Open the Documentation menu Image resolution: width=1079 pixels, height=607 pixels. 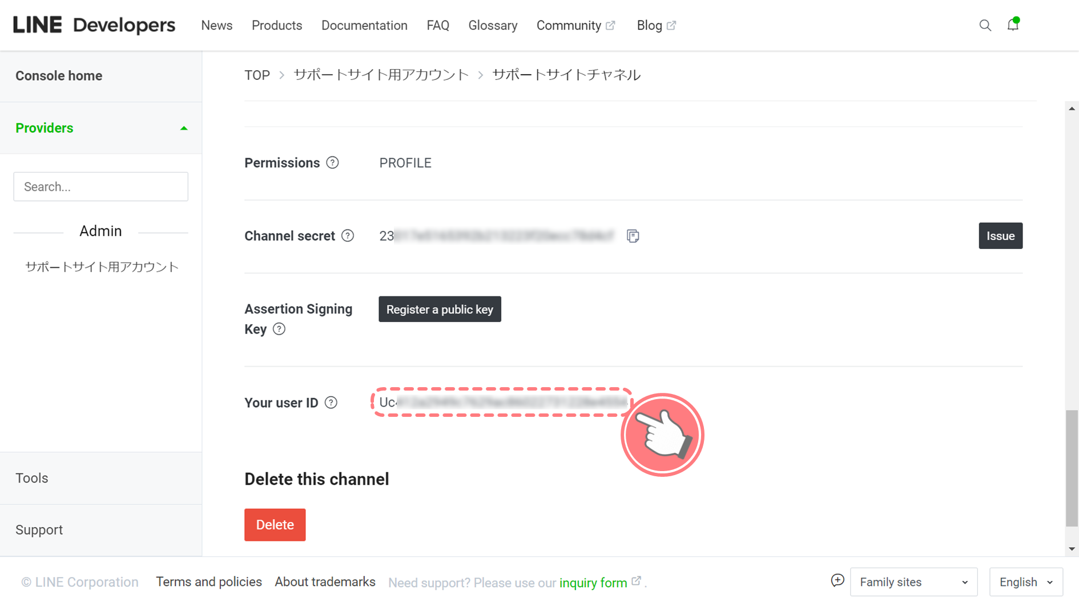point(364,26)
